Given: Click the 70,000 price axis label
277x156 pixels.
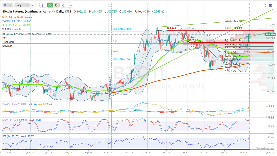Looking at the screenshot, I should pos(271,78).
